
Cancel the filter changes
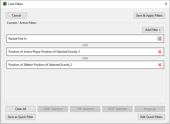[16, 16]
